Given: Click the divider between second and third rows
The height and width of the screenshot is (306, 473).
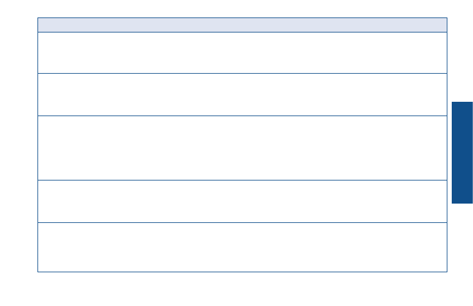Looking at the screenshot, I should 242,116.
